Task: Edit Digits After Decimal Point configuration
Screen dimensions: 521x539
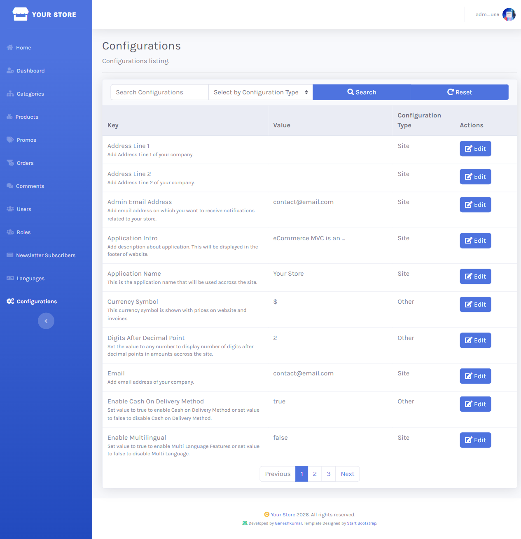Action: coord(475,340)
